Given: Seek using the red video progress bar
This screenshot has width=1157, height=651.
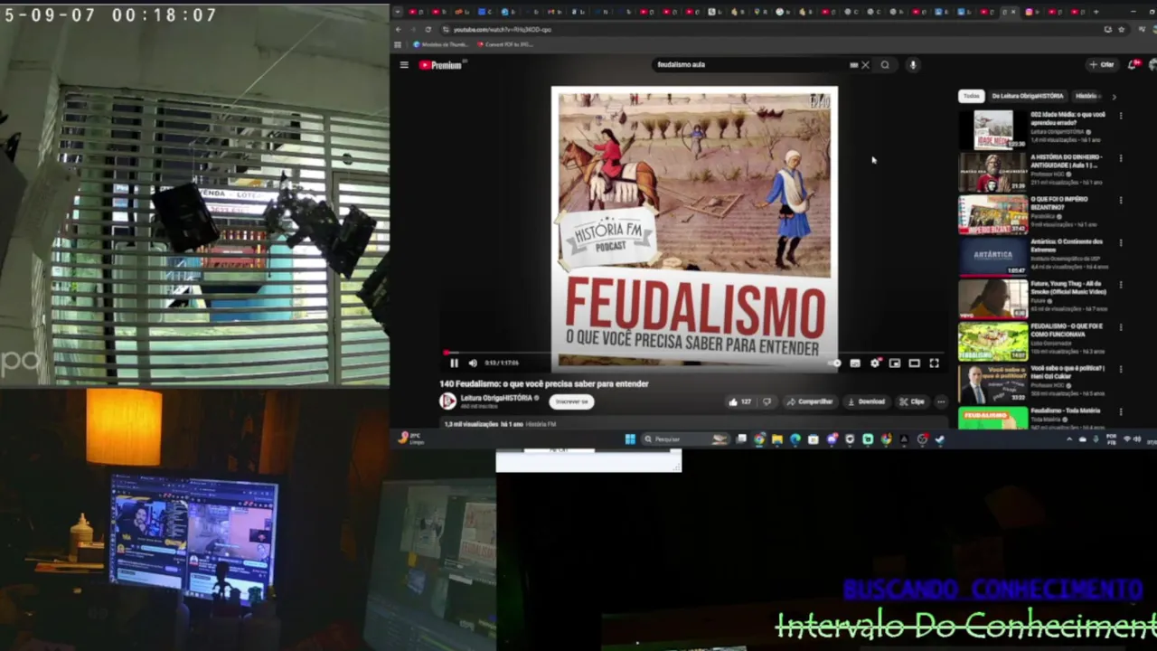Looking at the screenshot, I should point(694,352).
